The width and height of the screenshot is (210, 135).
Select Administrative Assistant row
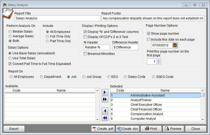click(x=155, y=95)
